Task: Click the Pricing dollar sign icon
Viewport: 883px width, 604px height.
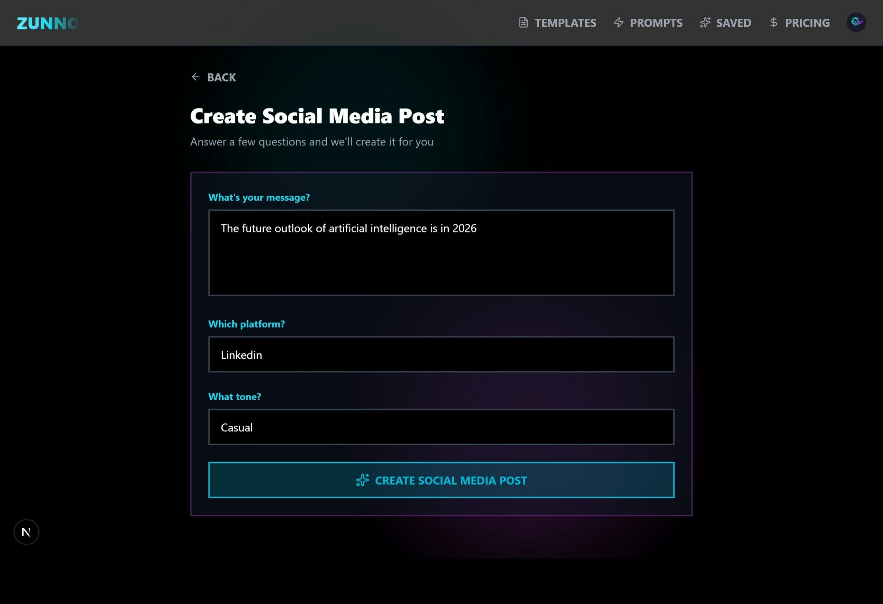Action: coord(773,23)
